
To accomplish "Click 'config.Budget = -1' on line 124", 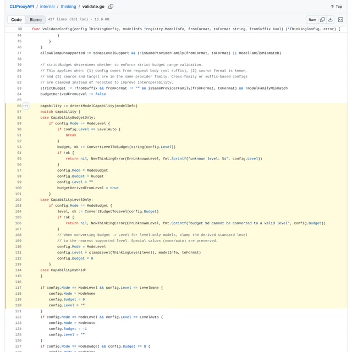I will point(68,328).
